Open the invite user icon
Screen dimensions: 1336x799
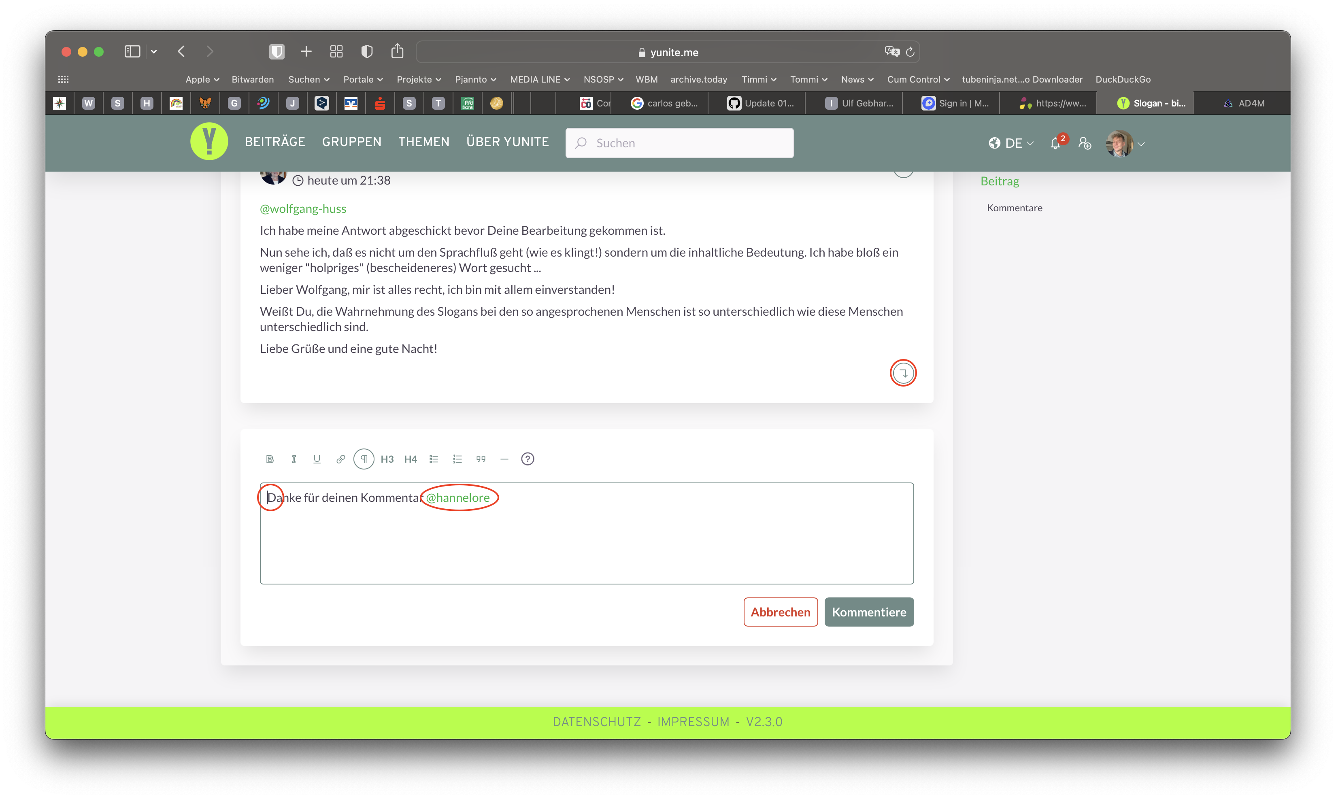coord(1085,143)
